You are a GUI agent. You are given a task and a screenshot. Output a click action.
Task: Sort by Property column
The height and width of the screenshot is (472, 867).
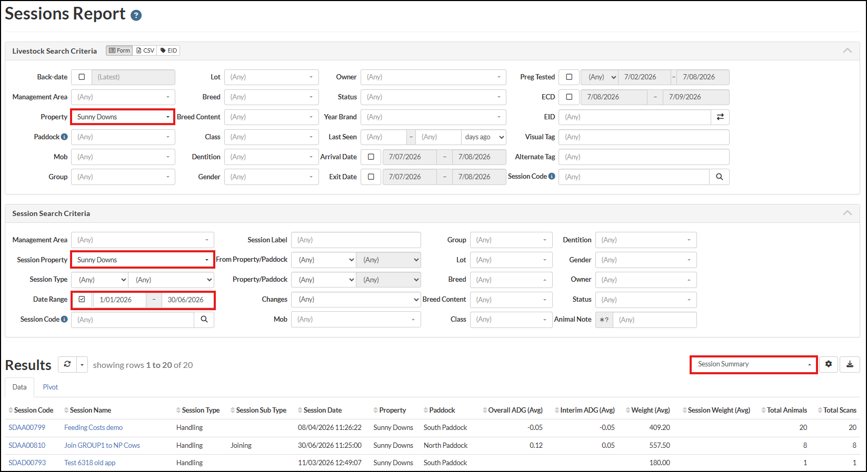point(390,410)
